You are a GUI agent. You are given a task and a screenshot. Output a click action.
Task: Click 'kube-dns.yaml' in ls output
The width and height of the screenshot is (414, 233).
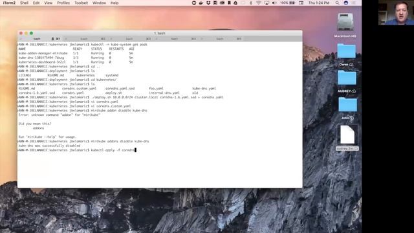[204, 89]
